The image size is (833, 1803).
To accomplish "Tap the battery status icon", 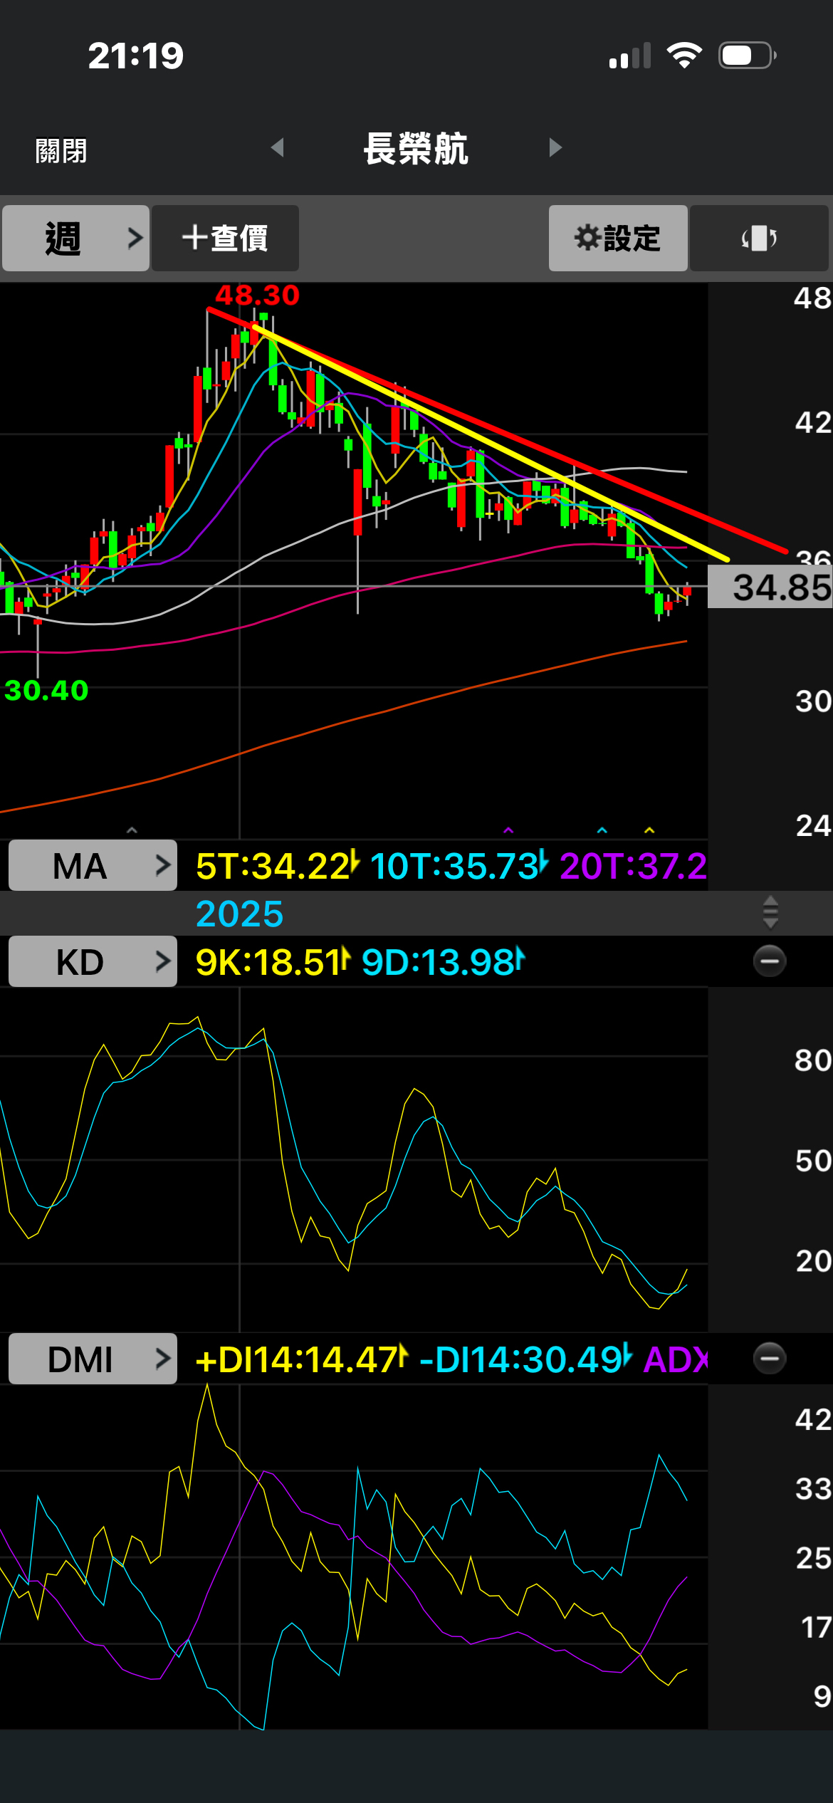I will [x=747, y=55].
